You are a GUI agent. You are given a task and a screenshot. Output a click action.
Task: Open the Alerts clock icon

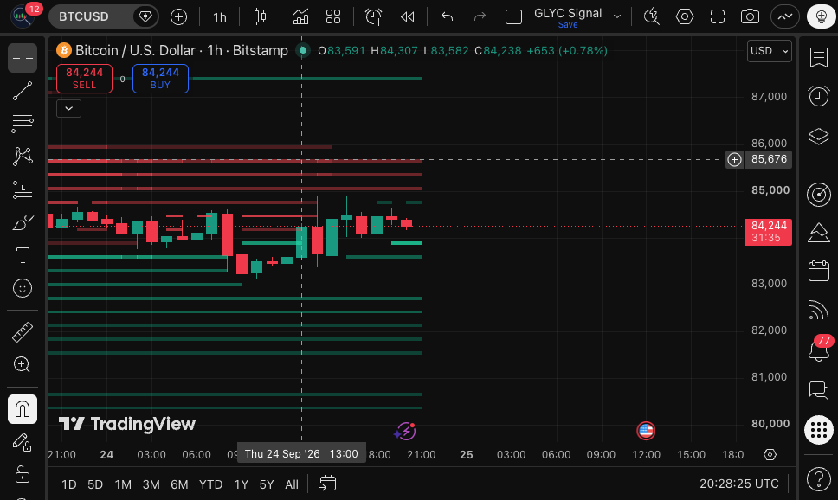click(818, 96)
